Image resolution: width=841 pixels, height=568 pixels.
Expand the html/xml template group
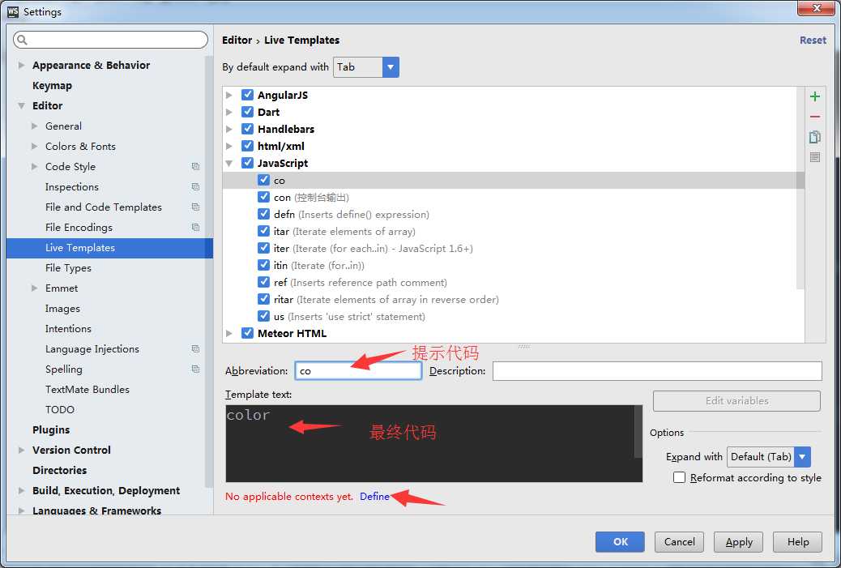coord(229,146)
